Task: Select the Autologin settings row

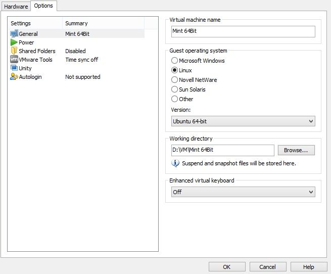Action: coord(77,77)
